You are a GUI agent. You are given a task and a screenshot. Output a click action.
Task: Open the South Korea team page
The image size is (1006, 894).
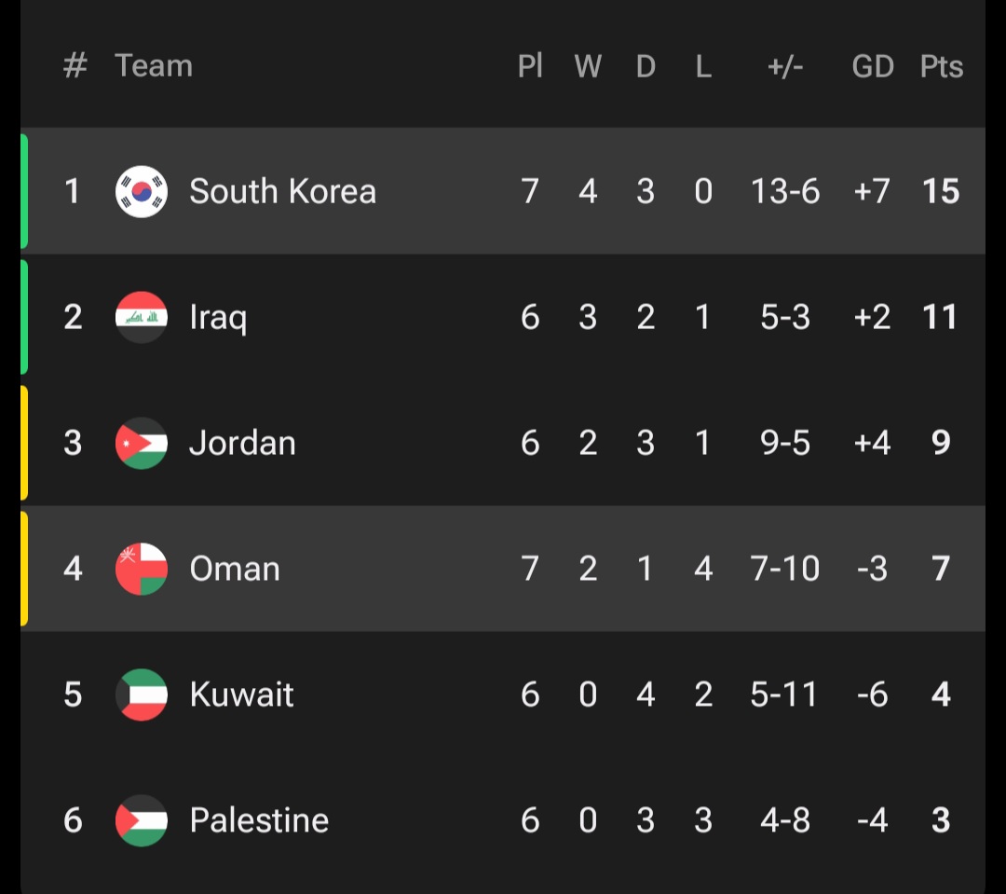(x=283, y=191)
